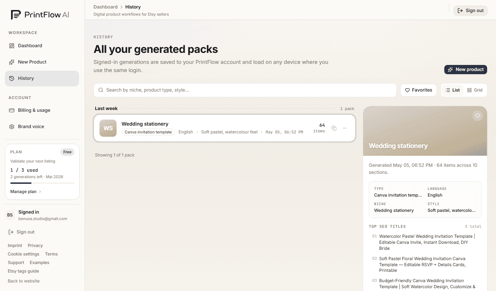Click the PrintFlow AI logo

click(x=40, y=15)
